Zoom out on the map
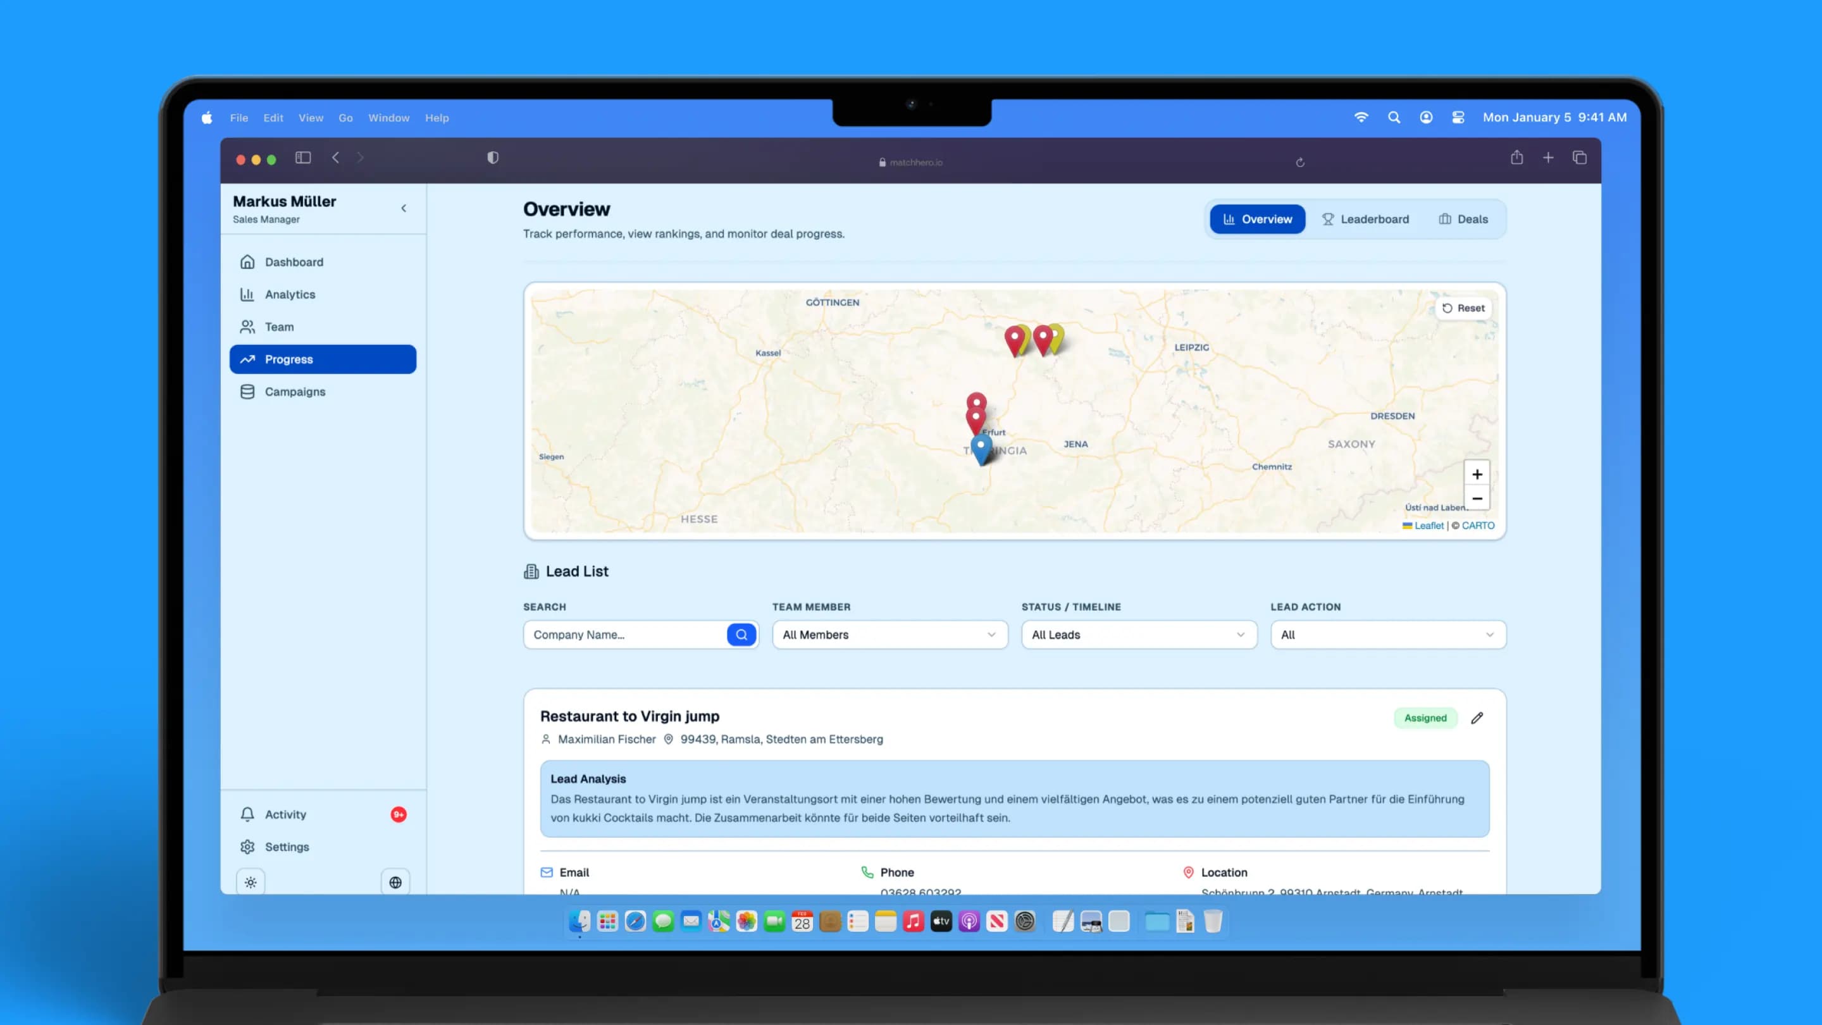The height and width of the screenshot is (1025, 1822). click(x=1477, y=498)
